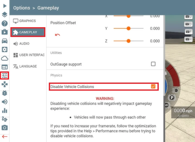The width and height of the screenshot is (195, 142).
Task: Click the red back arrow icon
Action: click(x=5, y=136)
